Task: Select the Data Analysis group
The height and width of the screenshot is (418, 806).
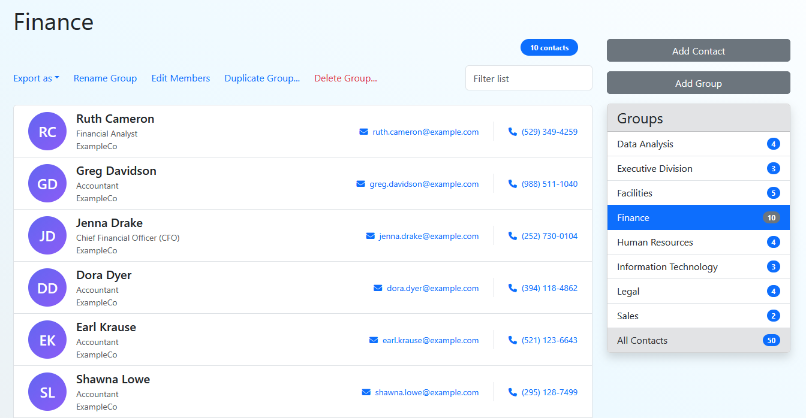Action: point(699,144)
